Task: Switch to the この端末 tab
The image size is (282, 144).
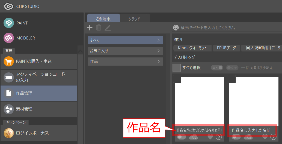Action: pyautogui.click(x=103, y=18)
